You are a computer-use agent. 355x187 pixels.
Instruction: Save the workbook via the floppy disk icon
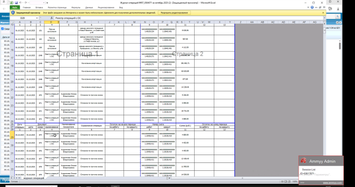click(16, 3)
